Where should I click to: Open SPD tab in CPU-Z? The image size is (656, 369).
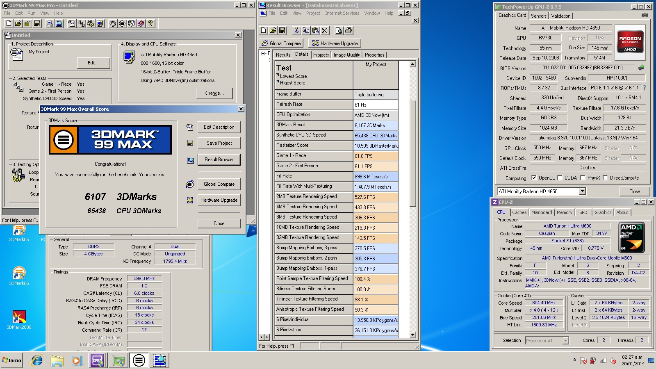(583, 212)
